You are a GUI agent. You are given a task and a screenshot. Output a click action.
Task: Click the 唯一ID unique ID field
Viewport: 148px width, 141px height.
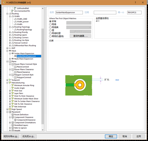pos(134,13)
